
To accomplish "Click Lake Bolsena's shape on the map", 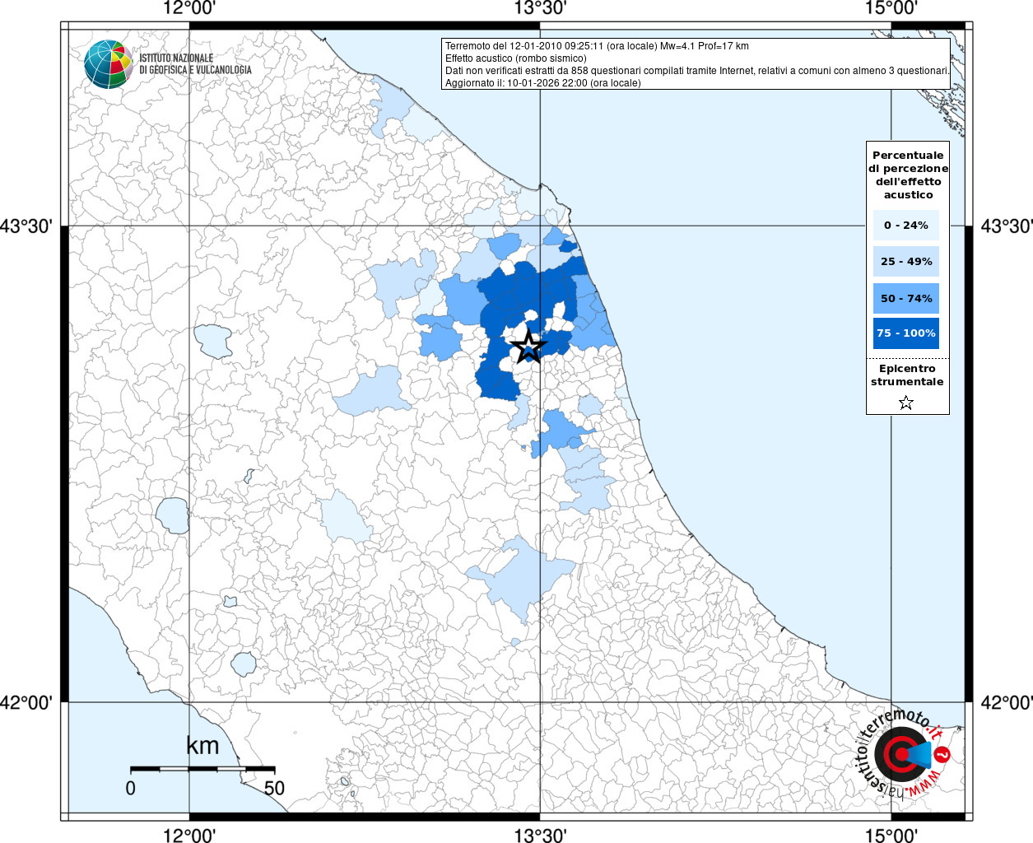I will point(173,515).
